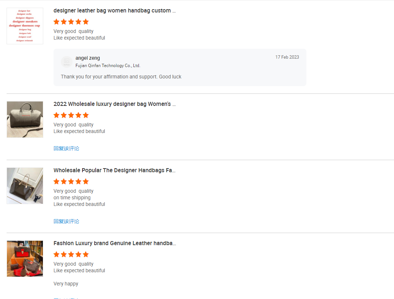394x299 pixels.
Task: Open '2022 Wholesale luxury designer bag Women's' title
Action: 115,104
